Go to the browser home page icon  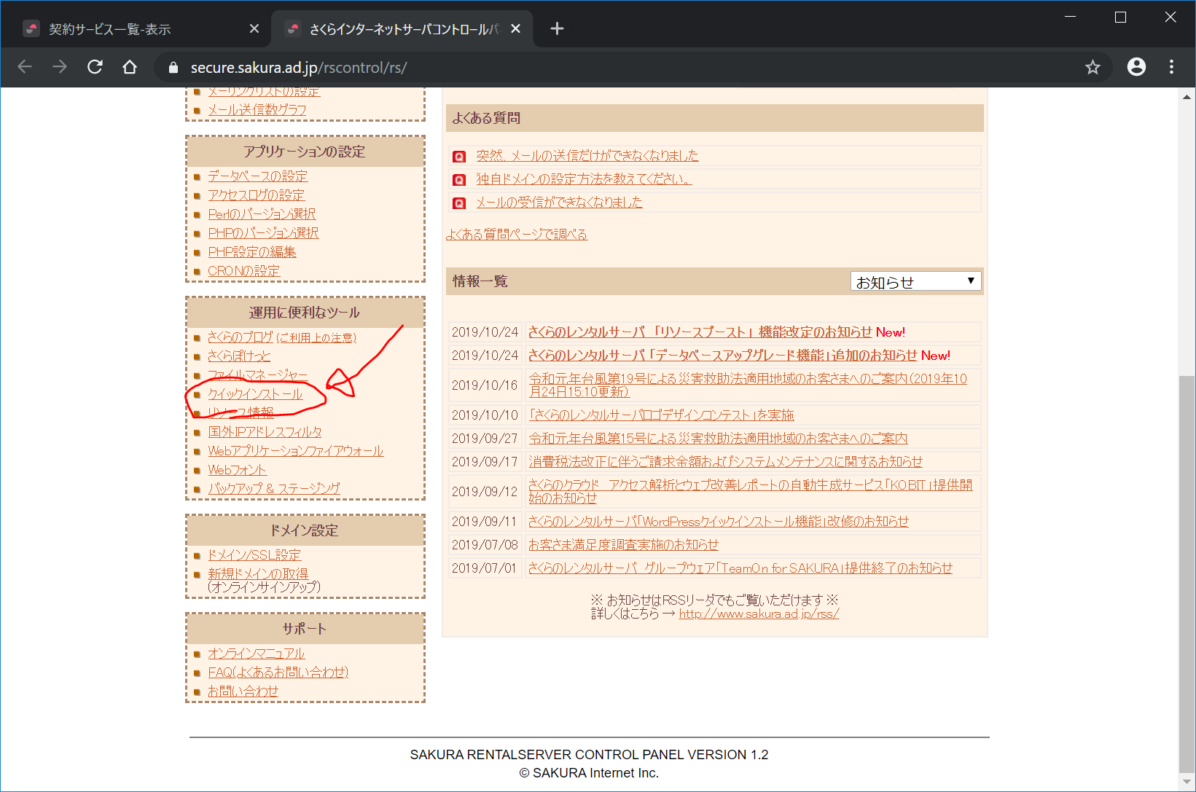(130, 67)
